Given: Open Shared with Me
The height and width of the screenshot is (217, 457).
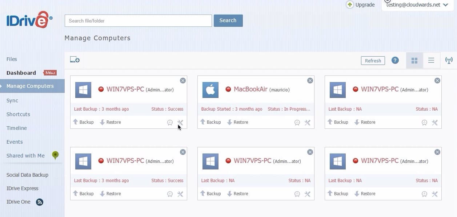Looking at the screenshot, I should (x=25, y=156).
